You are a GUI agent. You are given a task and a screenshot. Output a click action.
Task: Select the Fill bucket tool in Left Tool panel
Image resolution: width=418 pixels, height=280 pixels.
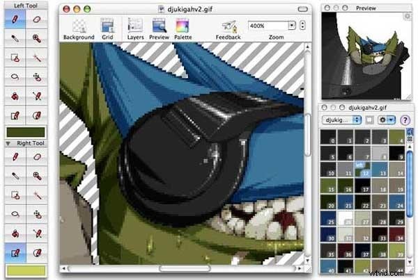[x=15, y=96]
